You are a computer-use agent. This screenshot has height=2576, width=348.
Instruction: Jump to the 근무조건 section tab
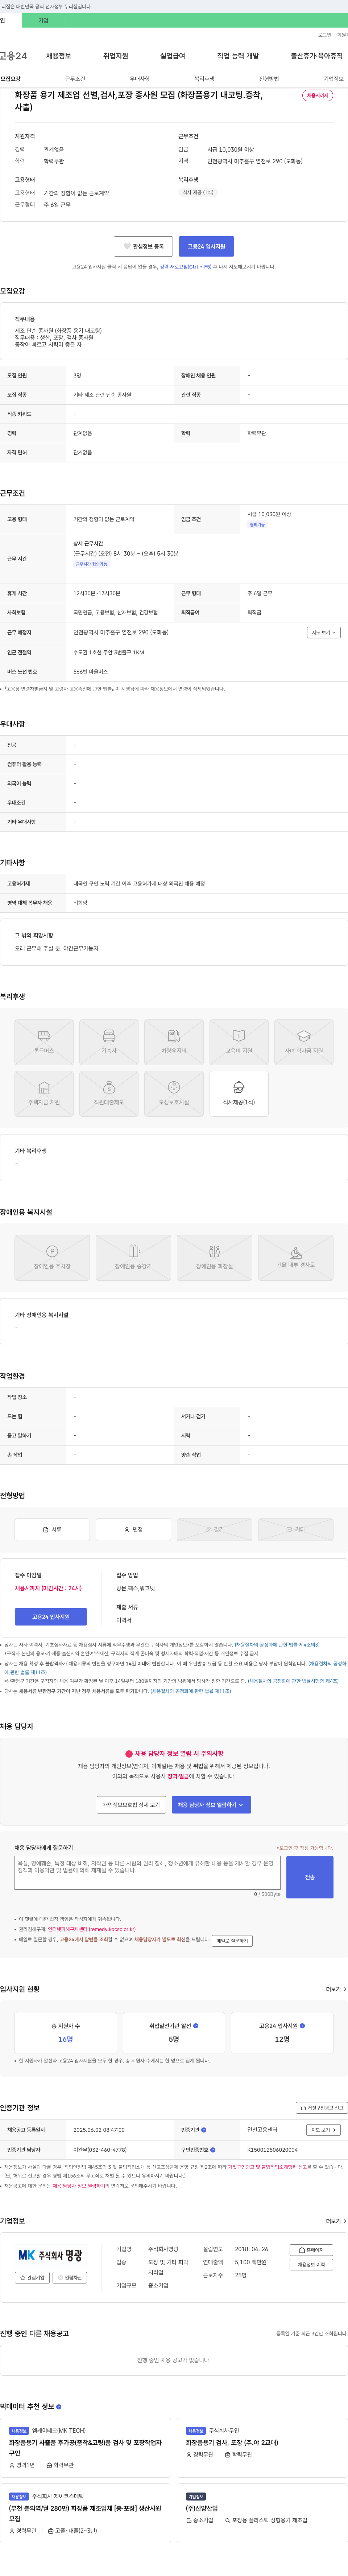(x=75, y=79)
